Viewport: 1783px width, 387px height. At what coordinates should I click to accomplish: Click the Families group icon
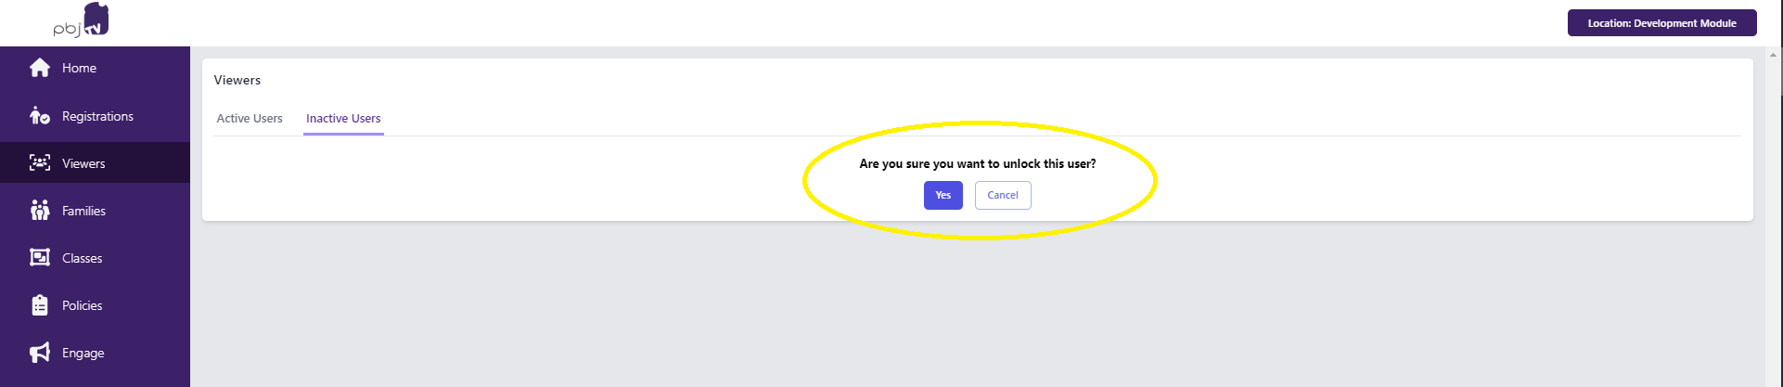(x=40, y=211)
